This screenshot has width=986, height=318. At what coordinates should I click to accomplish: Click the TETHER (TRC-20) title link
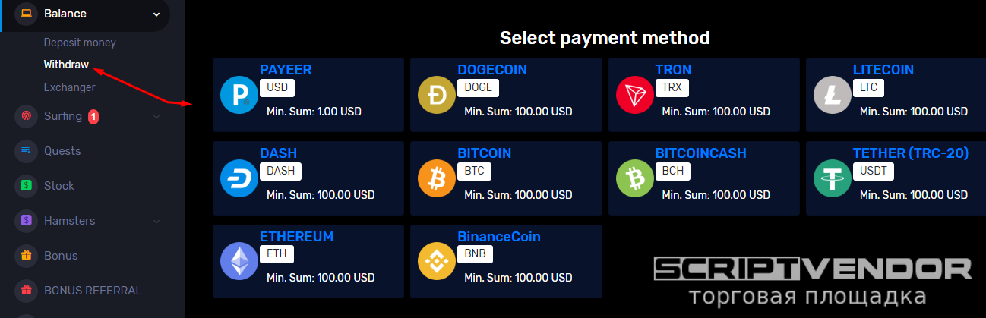point(911,153)
